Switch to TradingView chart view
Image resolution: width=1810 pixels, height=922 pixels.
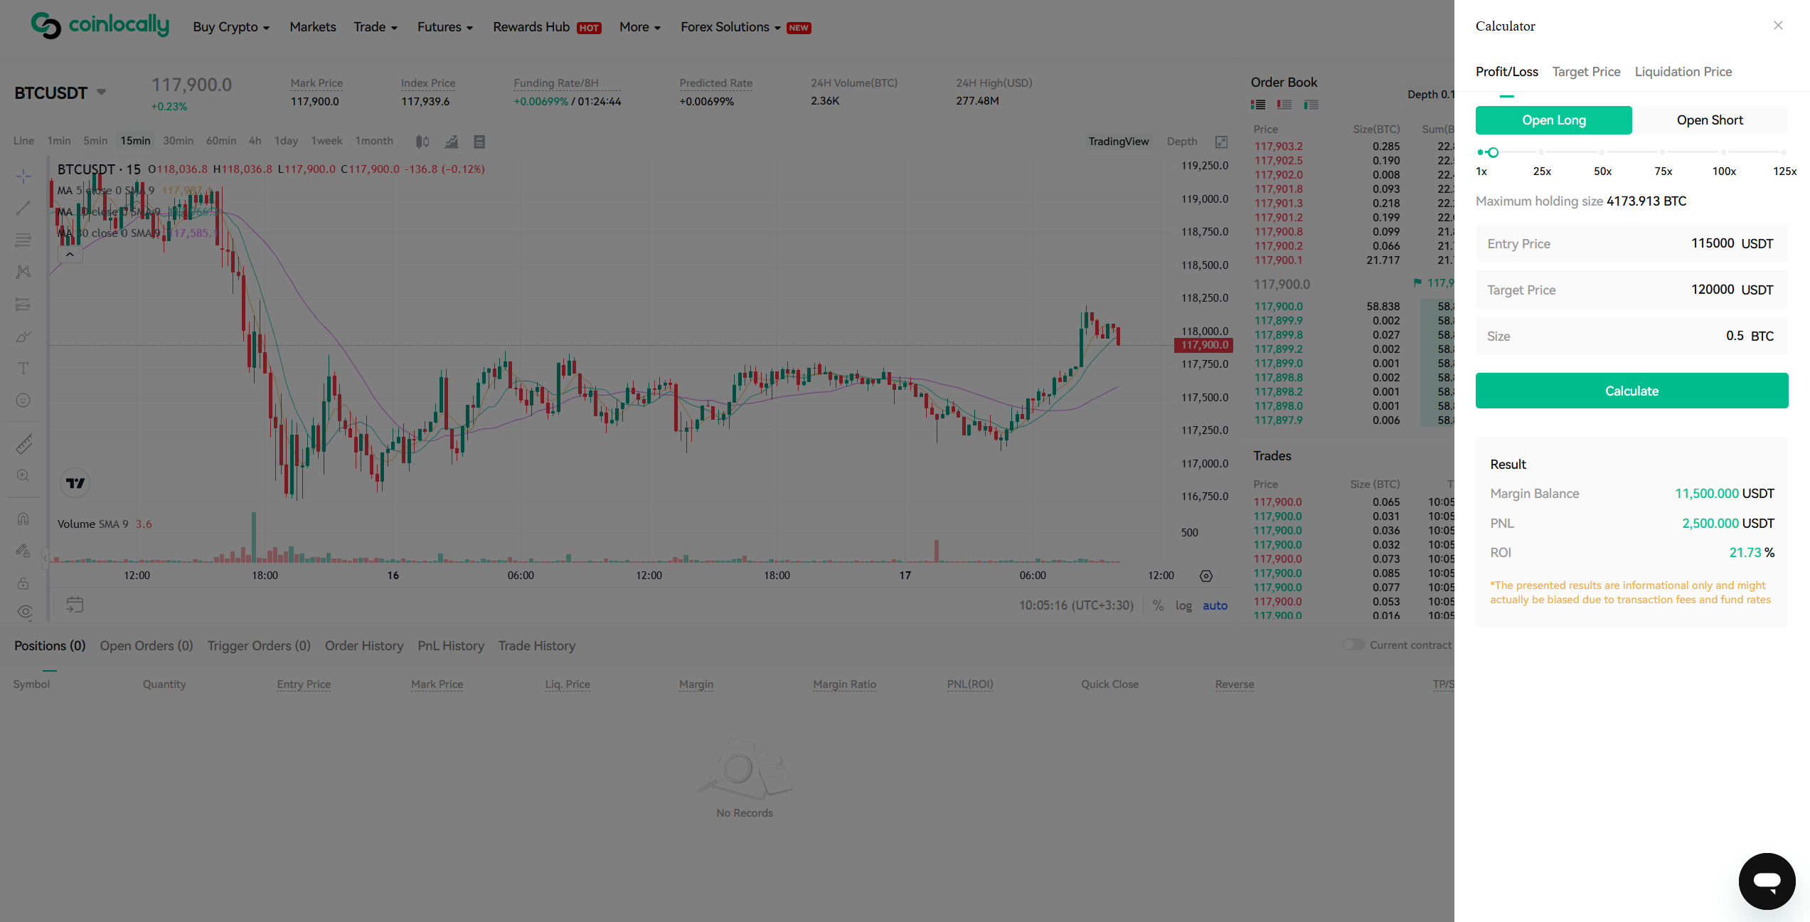(x=1118, y=142)
